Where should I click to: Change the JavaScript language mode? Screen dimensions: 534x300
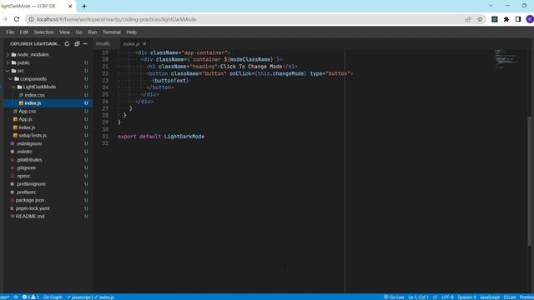(x=490, y=297)
